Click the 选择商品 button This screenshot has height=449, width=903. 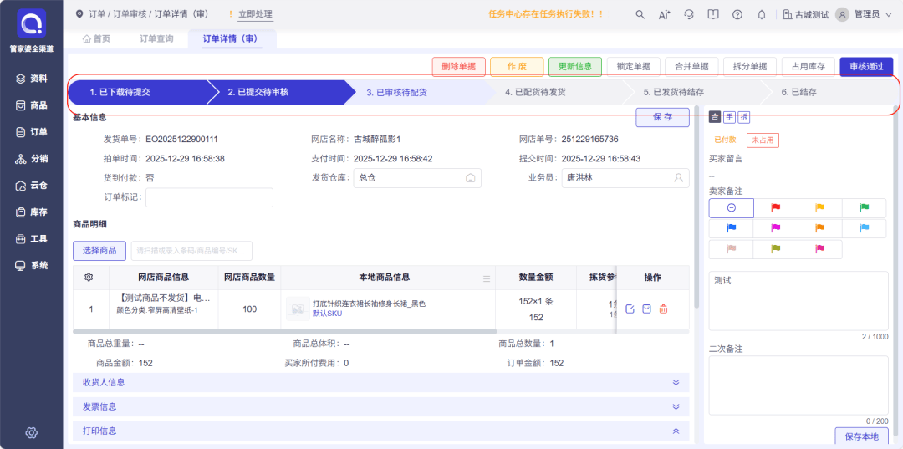tap(99, 251)
